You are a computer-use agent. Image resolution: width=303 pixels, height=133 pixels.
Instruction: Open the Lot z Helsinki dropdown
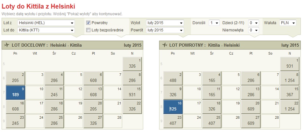46,23
